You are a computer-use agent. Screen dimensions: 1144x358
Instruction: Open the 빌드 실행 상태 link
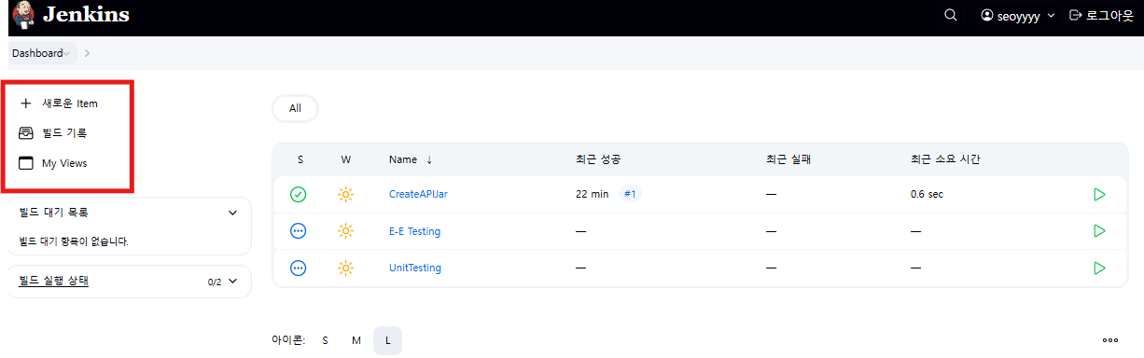[x=54, y=281]
